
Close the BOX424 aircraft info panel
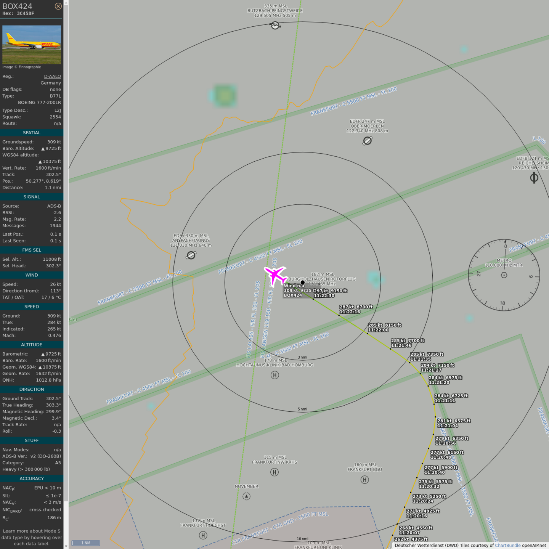click(x=58, y=6)
